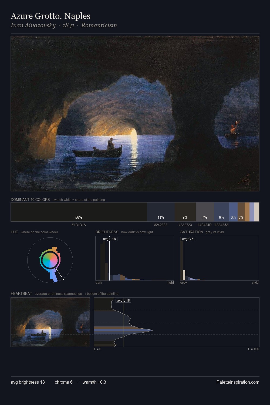Select the pale beige swatch at the end
This screenshot has width=270, height=405.
coord(257,212)
